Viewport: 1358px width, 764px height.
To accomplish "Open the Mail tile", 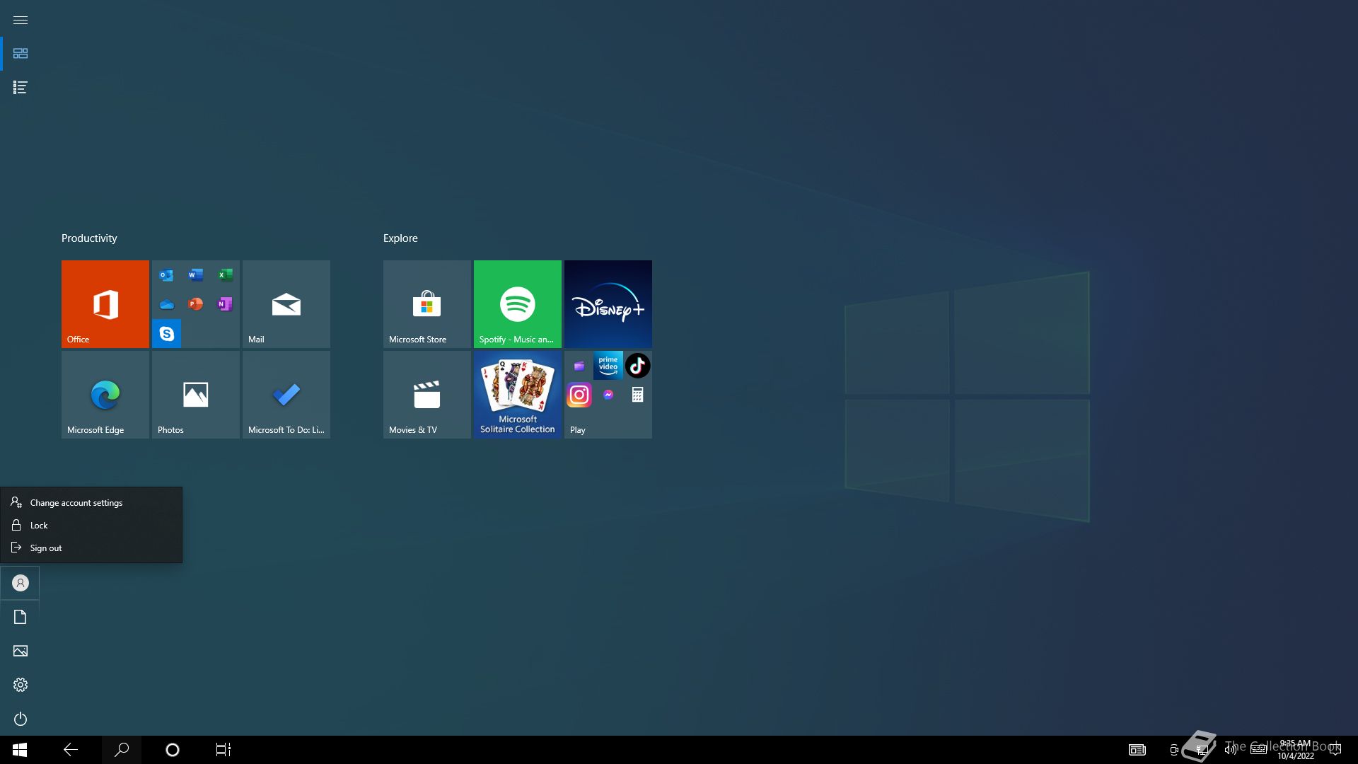I will coord(286,304).
